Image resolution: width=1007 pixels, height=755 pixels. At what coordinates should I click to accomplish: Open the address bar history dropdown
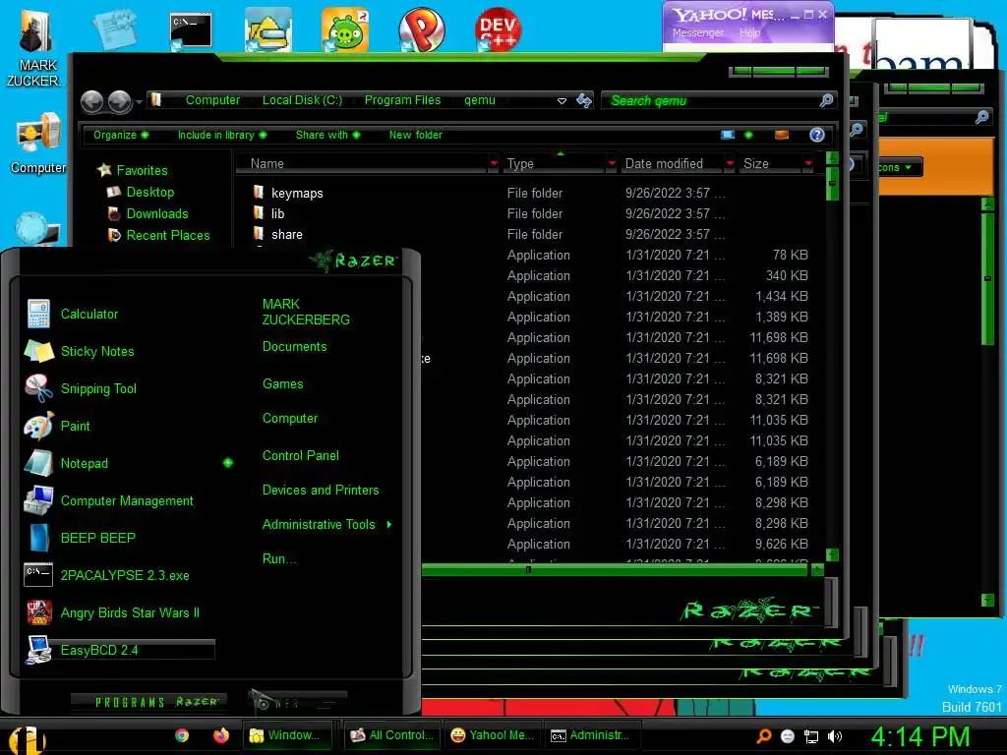(x=562, y=101)
